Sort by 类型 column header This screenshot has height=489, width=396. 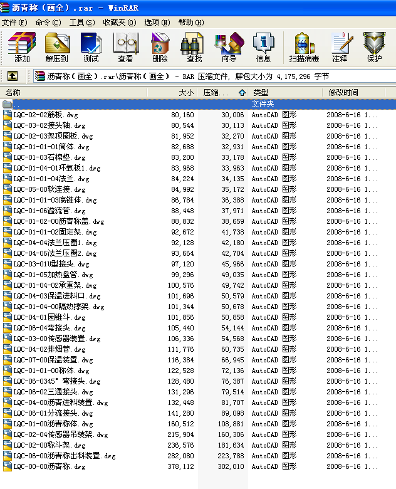(x=285, y=92)
